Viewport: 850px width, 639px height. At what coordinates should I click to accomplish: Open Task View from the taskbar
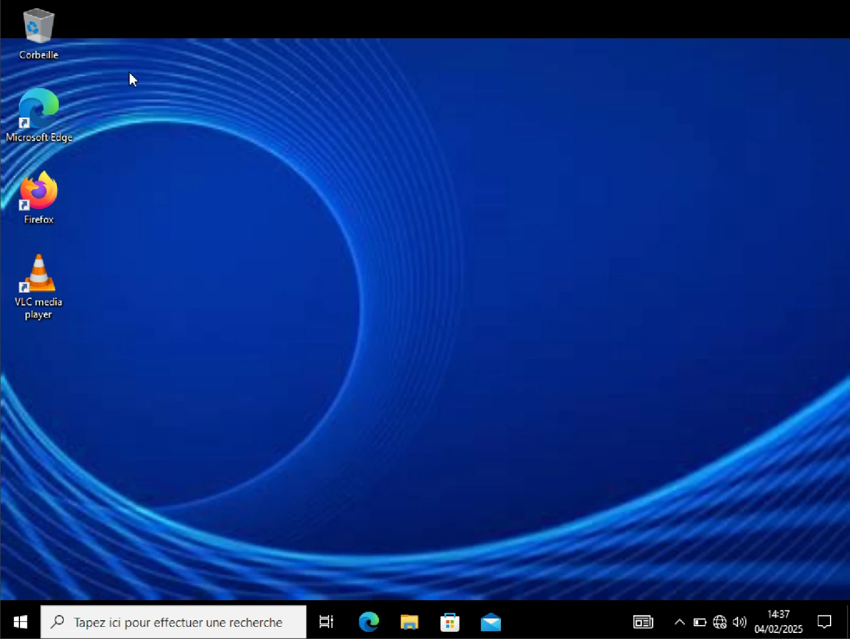click(327, 622)
